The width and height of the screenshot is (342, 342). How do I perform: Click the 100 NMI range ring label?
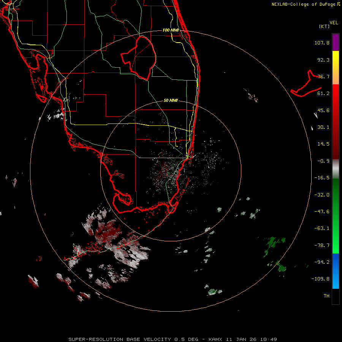(x=171, y=30)
